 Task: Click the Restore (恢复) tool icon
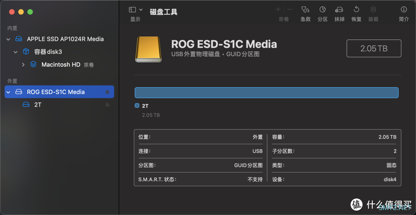click(x=356, y=10)
